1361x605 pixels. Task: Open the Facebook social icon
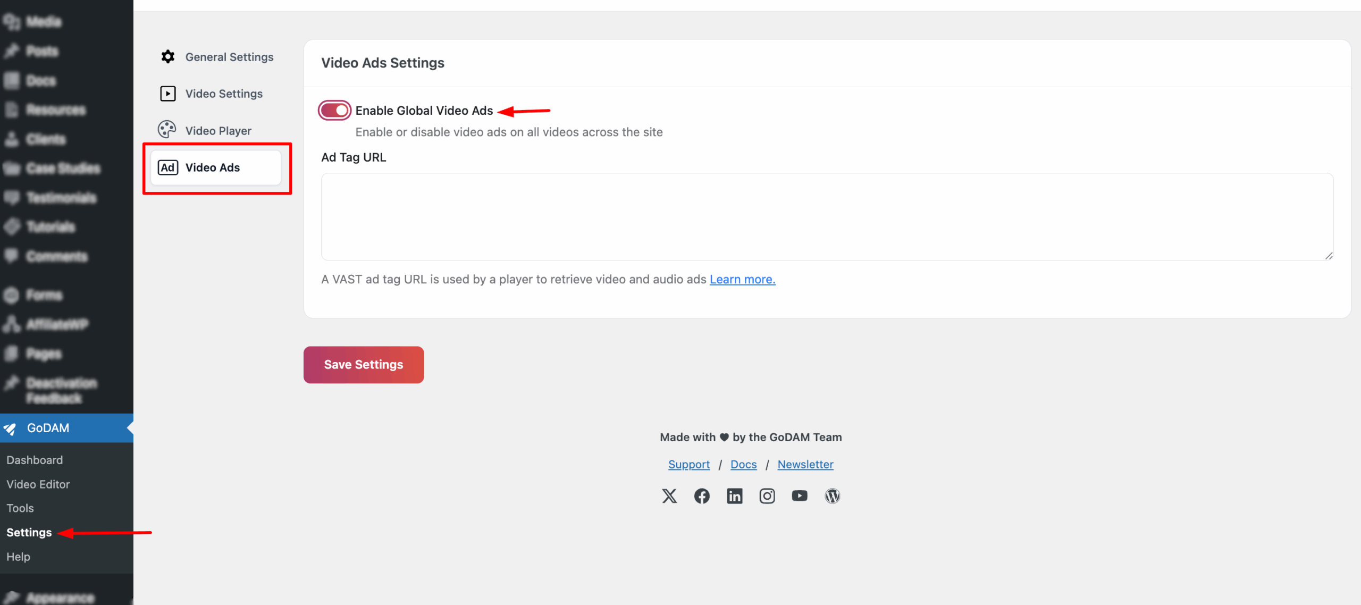click(x=702, y=496)
